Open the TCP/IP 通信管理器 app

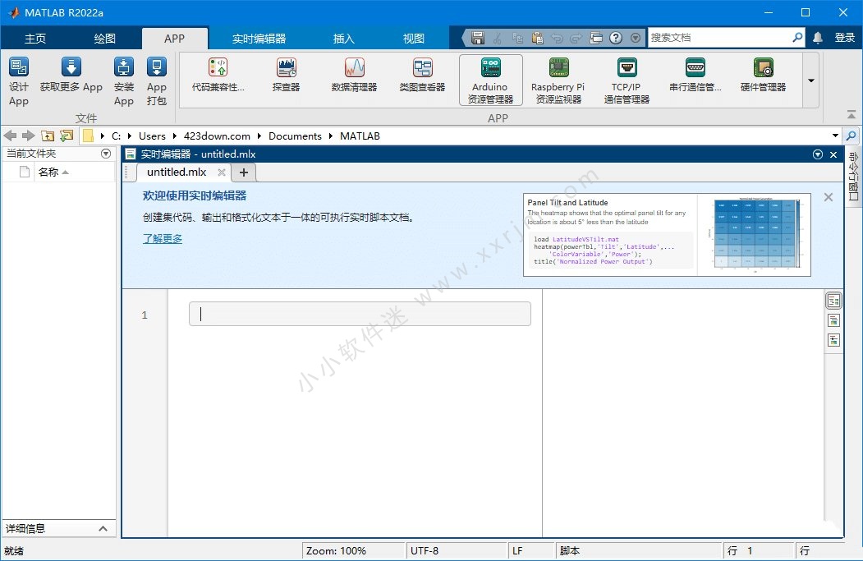627,80
